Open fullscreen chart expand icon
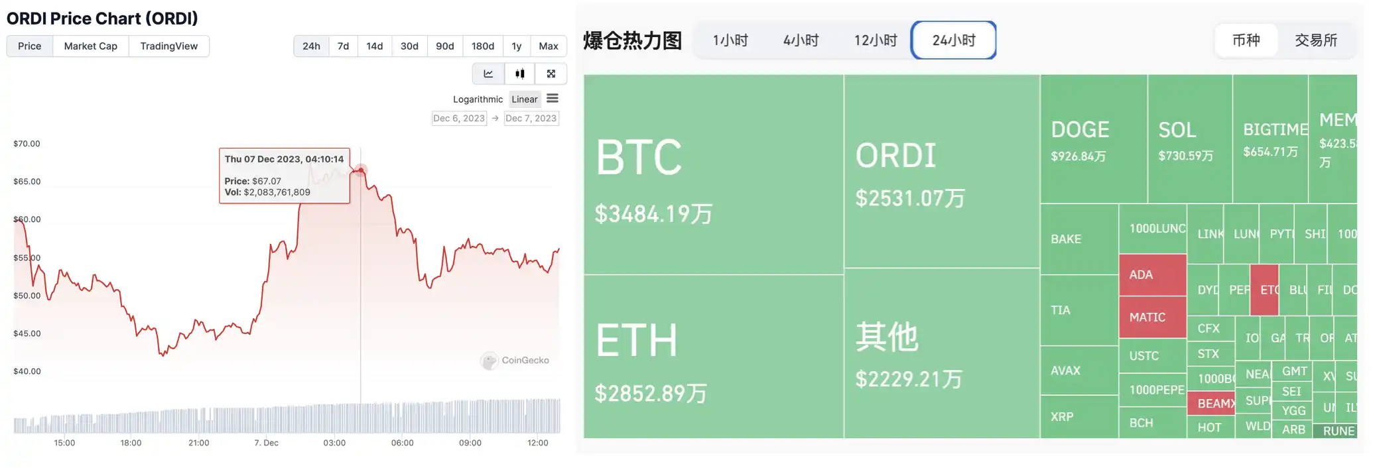1373x468 pixels. point(551,74)
